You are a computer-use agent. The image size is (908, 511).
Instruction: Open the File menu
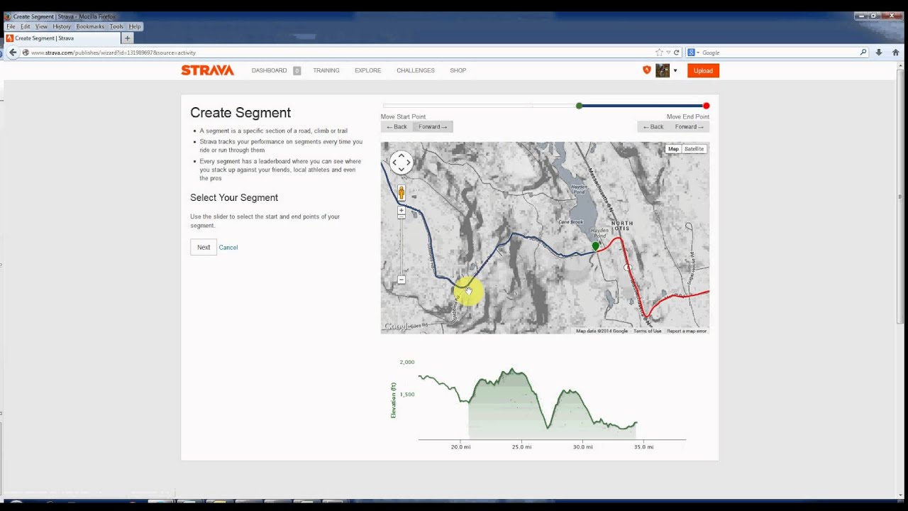point(11,26)
